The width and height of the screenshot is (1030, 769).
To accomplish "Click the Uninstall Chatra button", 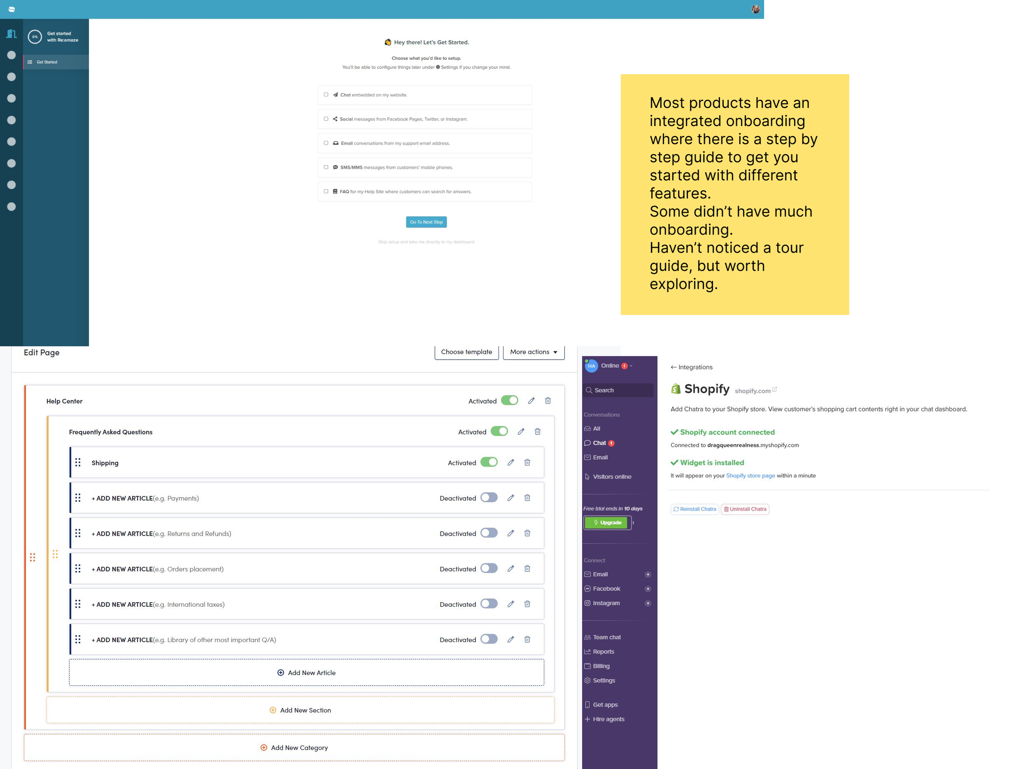I will (744, 509).
